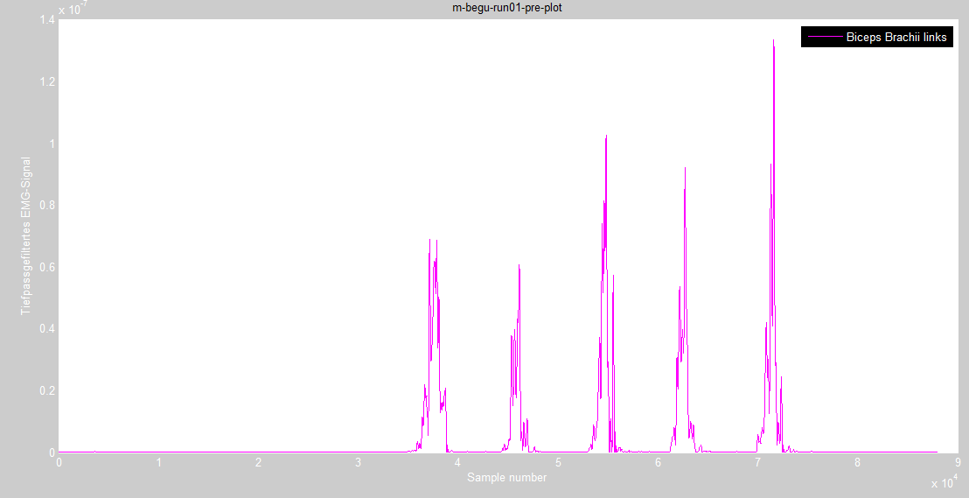Click the x-axis tick label 3
Image resolution: width=969 pixels, height=498 pixels.
point(359,463)
